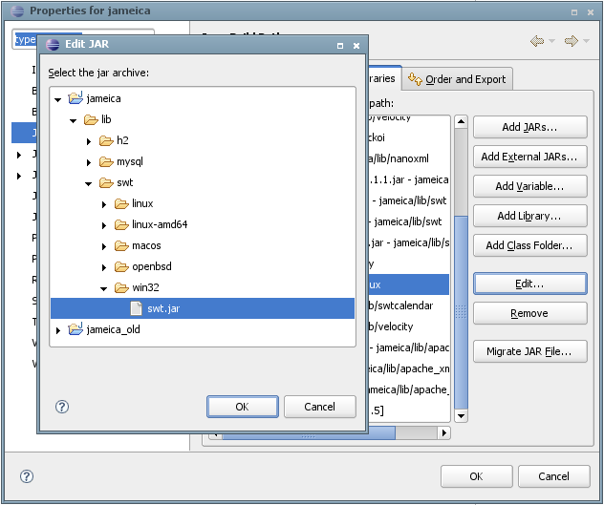Open the forward history dropdown
The height and width of the screenshot is (505, 604).
[x=586, y=41]
